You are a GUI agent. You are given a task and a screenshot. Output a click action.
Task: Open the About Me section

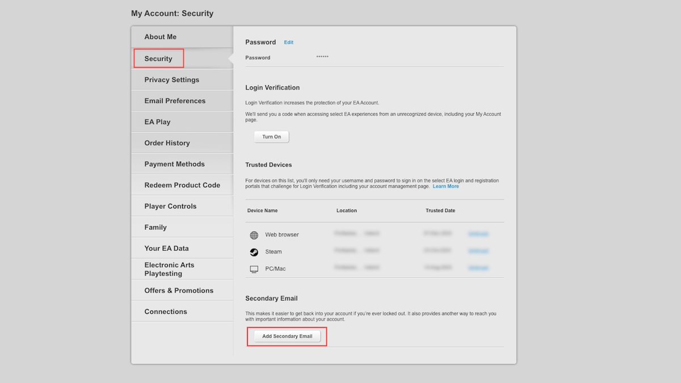click(182, 37)
